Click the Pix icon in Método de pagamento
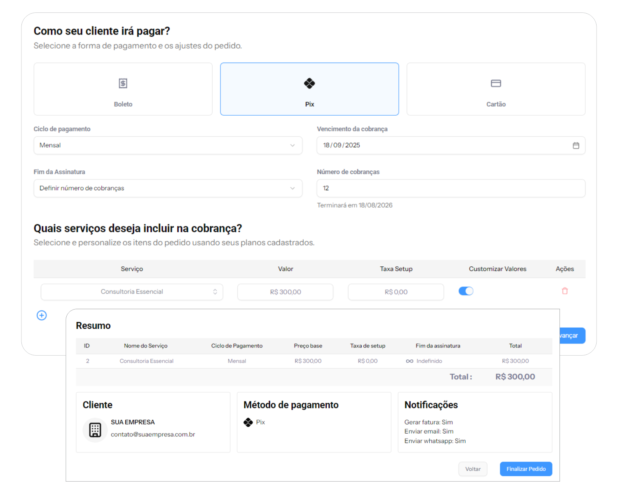Screen dimensions: 618x494 (248, 422)
